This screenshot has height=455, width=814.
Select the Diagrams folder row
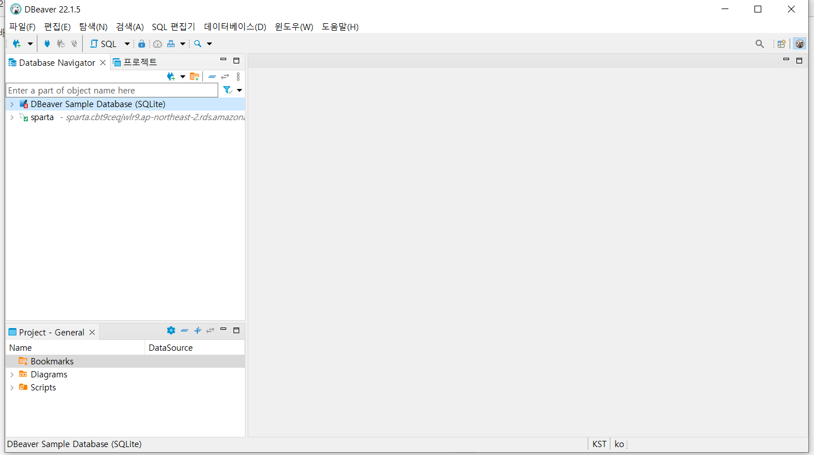[x=125, y=375]
